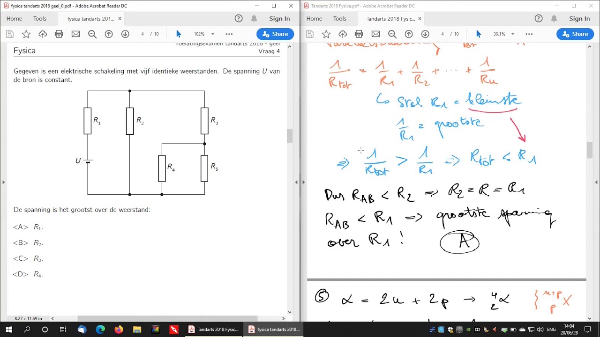The height and width of the screenshot is (337, 600).
Task: Bookmark star icon in left Acrobat window
Action: [x=26, y=34]
